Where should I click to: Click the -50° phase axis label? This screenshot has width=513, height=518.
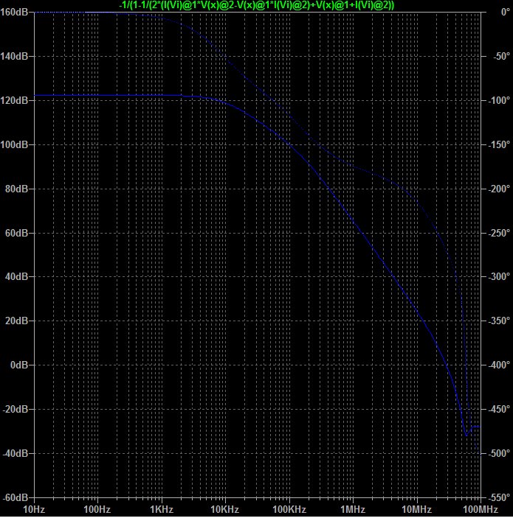pyautogui.click(x=501, y=57)
